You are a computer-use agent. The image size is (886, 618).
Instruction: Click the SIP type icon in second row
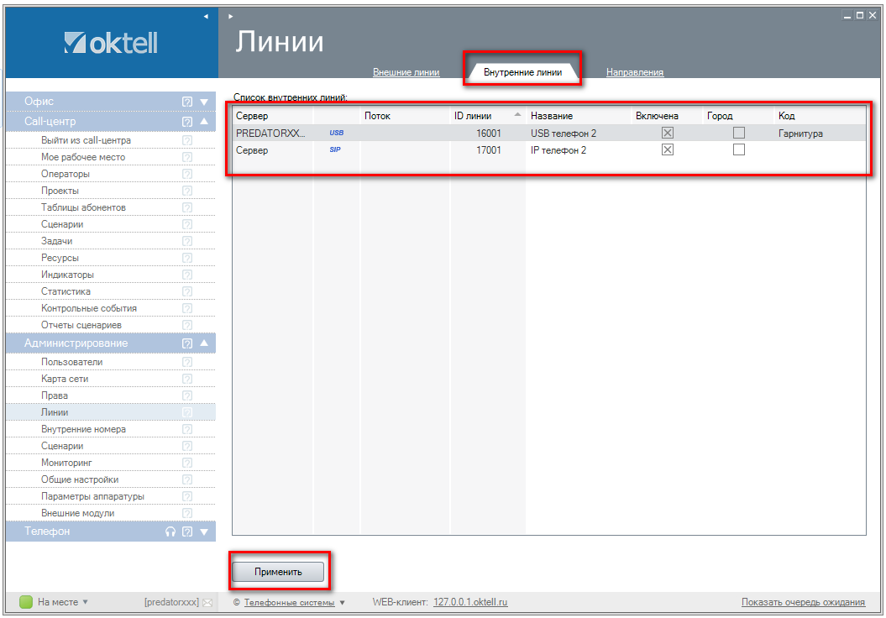click(335, 150)
